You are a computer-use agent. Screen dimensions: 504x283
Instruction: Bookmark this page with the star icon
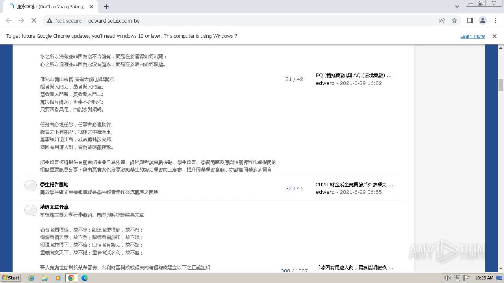coord(454,20)
